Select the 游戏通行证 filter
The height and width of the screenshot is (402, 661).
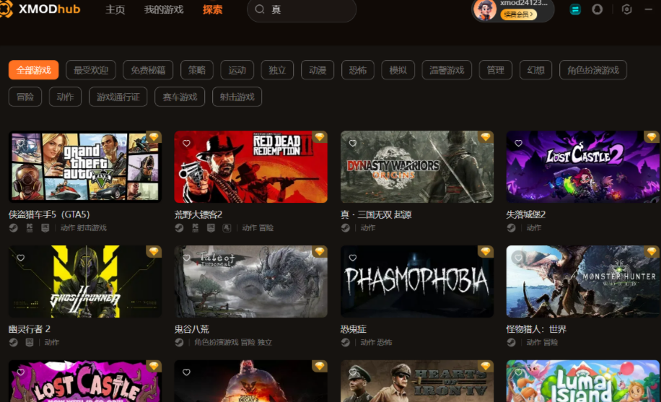coord(118,97)
